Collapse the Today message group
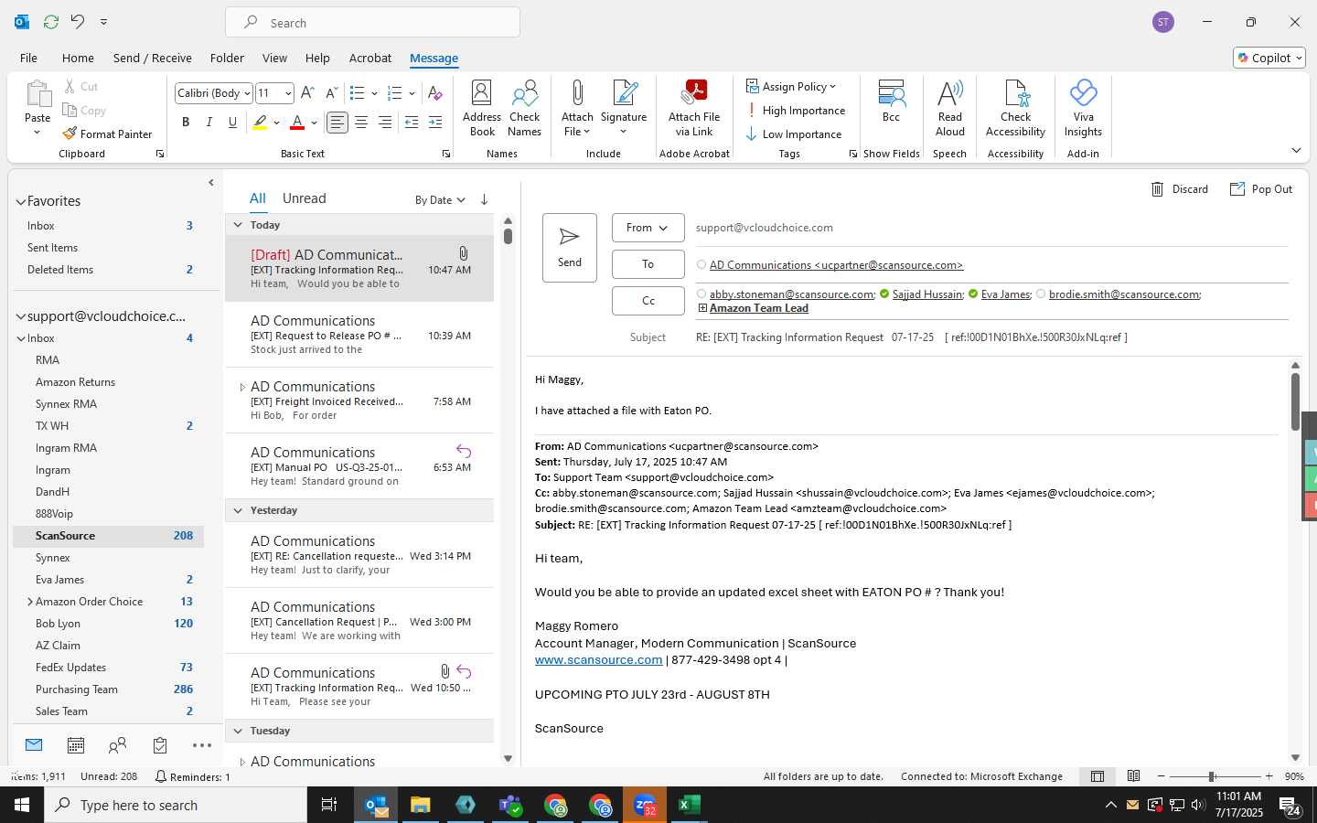 238,225
